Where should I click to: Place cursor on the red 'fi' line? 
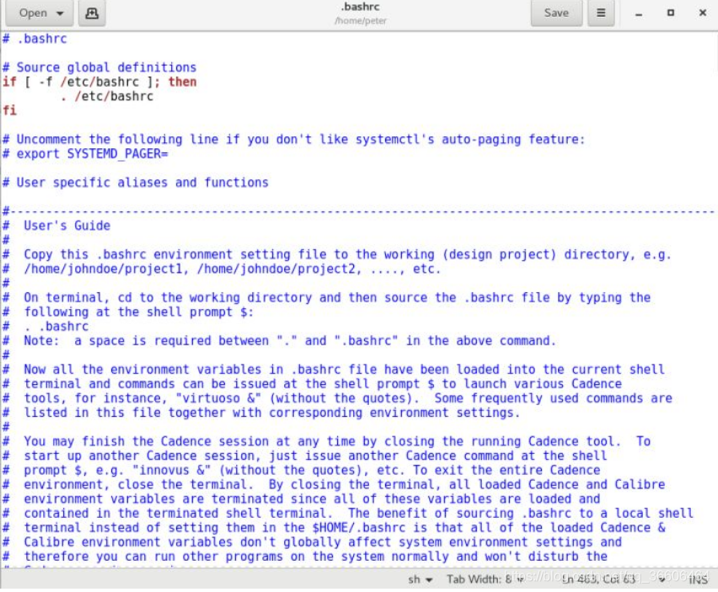9,110
